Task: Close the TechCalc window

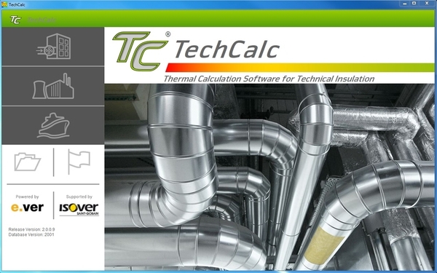Action: click(x=427, y=4)
